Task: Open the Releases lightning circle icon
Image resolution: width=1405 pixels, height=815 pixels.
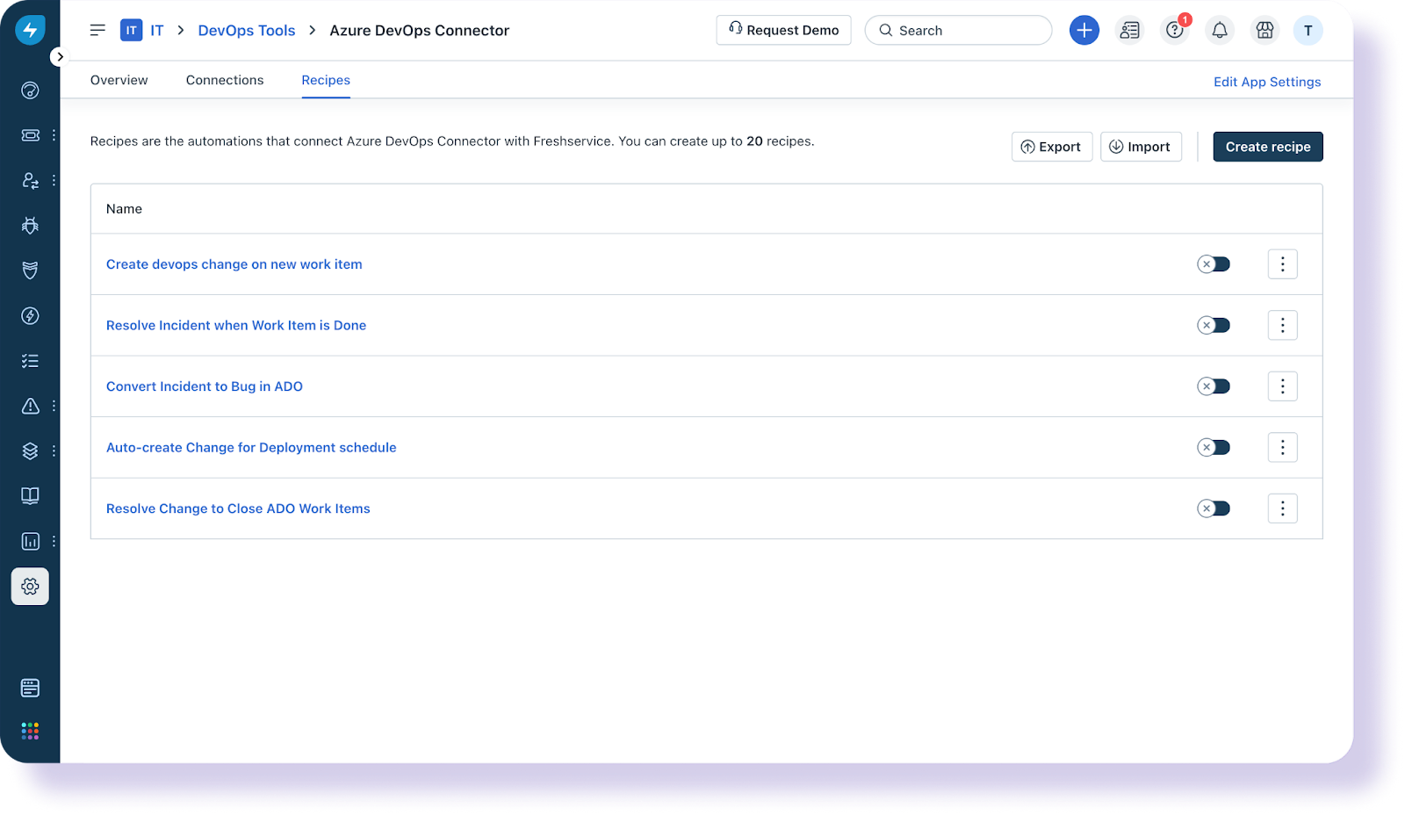Action: pyautogui.click(x=30, y=316)
